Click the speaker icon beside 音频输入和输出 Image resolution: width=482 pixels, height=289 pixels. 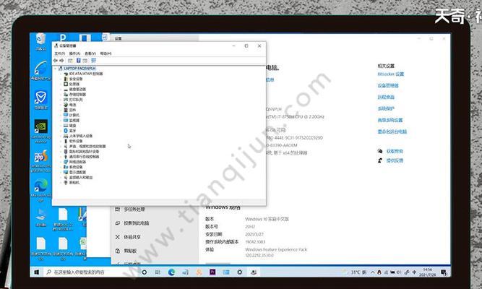66,178
